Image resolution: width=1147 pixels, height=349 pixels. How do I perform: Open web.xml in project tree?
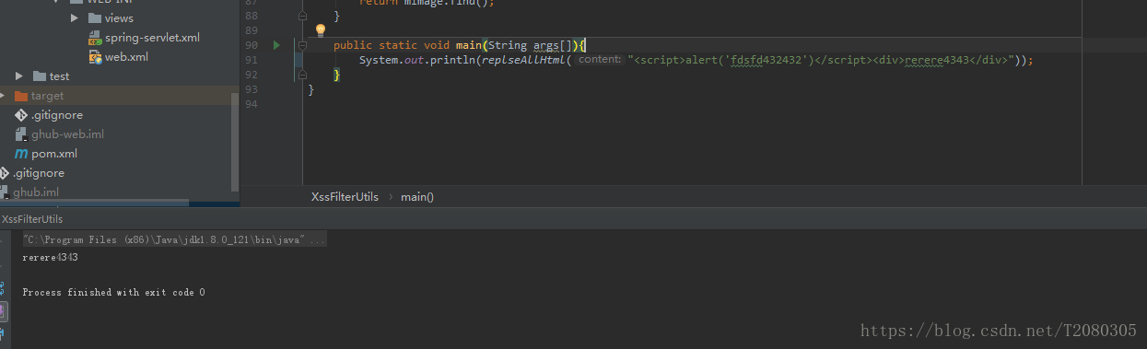pyautogui.click(x=126, y=57)
